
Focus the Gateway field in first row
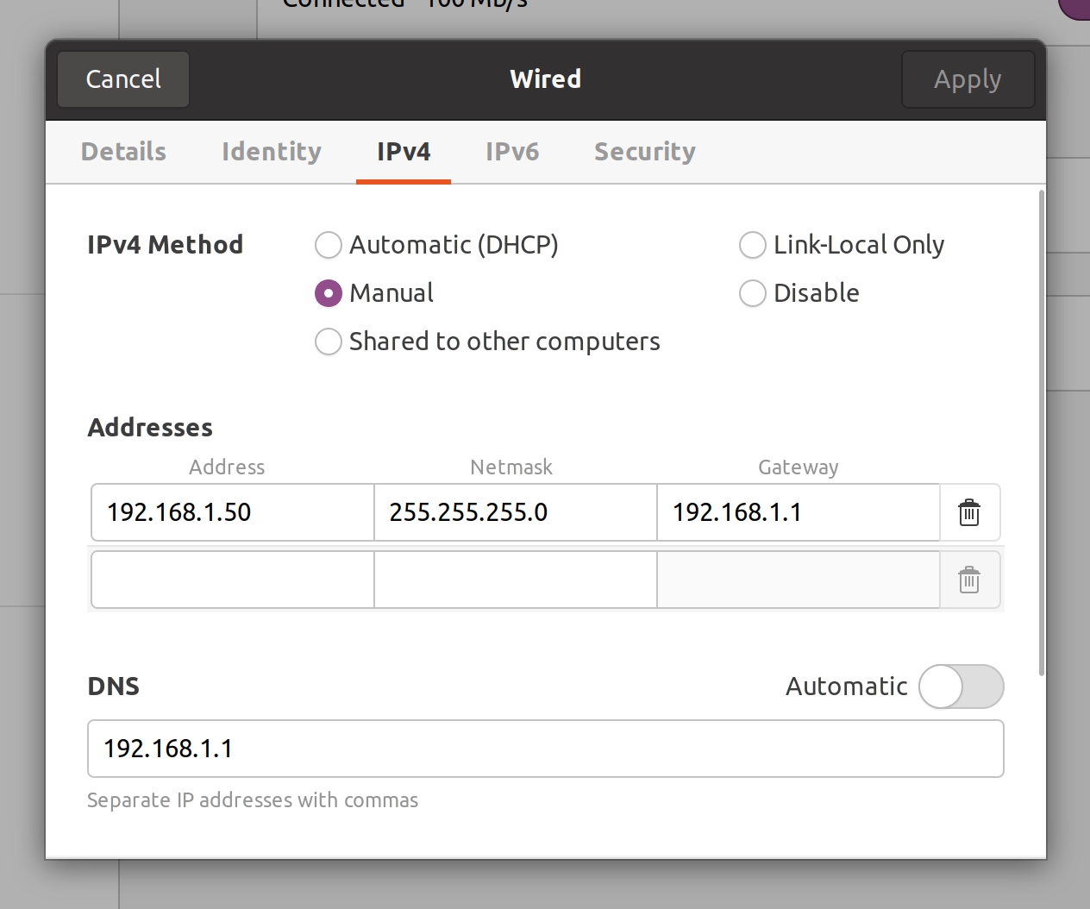[798, 512]
